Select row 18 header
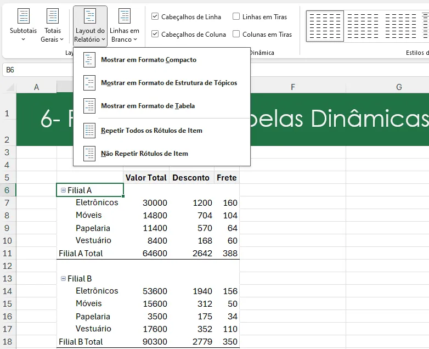This screenshot has height=349, width=429. coord(7,342)
